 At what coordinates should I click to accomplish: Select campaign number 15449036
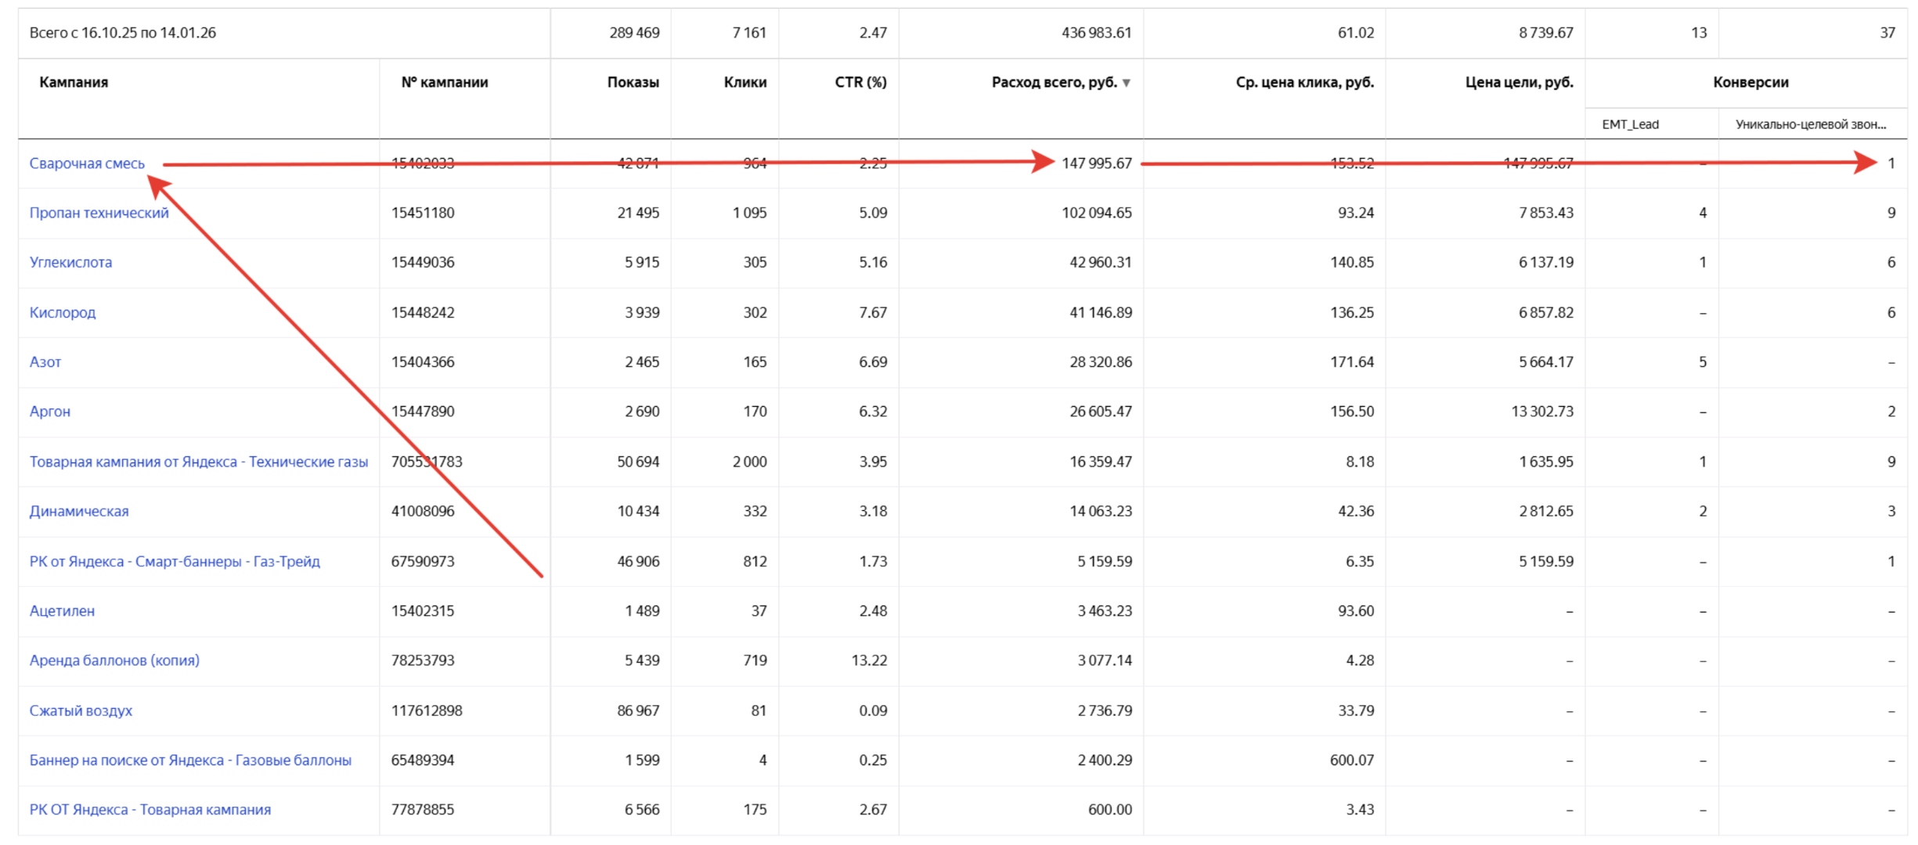pyautogui.click(x=423, y=262)
